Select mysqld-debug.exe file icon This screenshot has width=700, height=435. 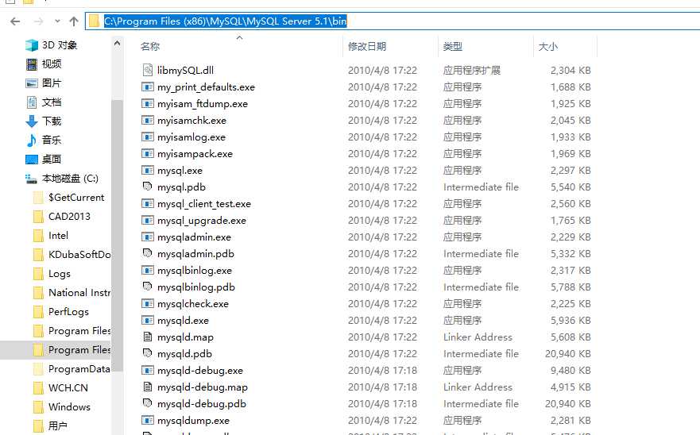pos(147,370)
